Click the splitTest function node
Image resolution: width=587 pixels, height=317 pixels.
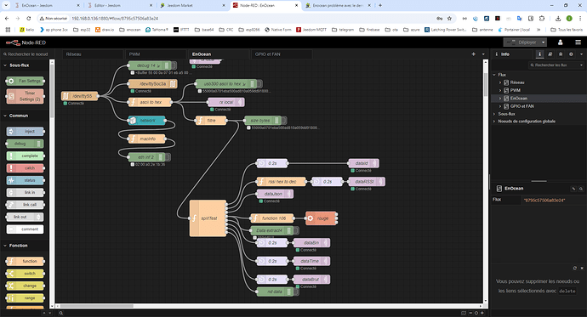pos(208,218)
